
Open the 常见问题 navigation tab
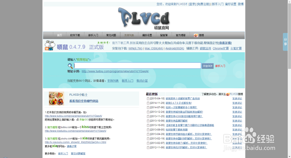tap(111, 35)
